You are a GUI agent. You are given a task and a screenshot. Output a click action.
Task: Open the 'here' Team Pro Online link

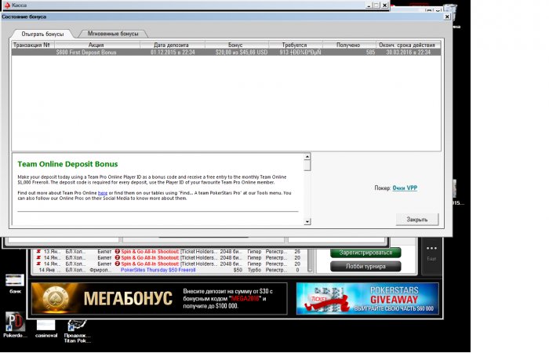[103, 193]
